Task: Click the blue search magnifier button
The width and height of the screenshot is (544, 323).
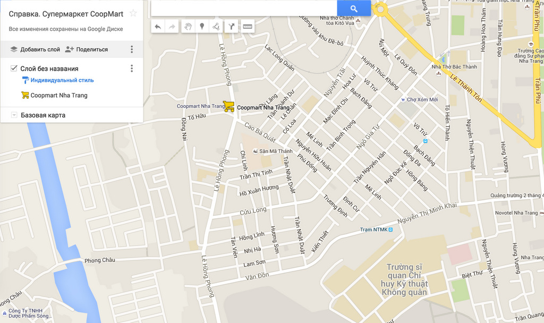Action: click(x=354, y=8)
